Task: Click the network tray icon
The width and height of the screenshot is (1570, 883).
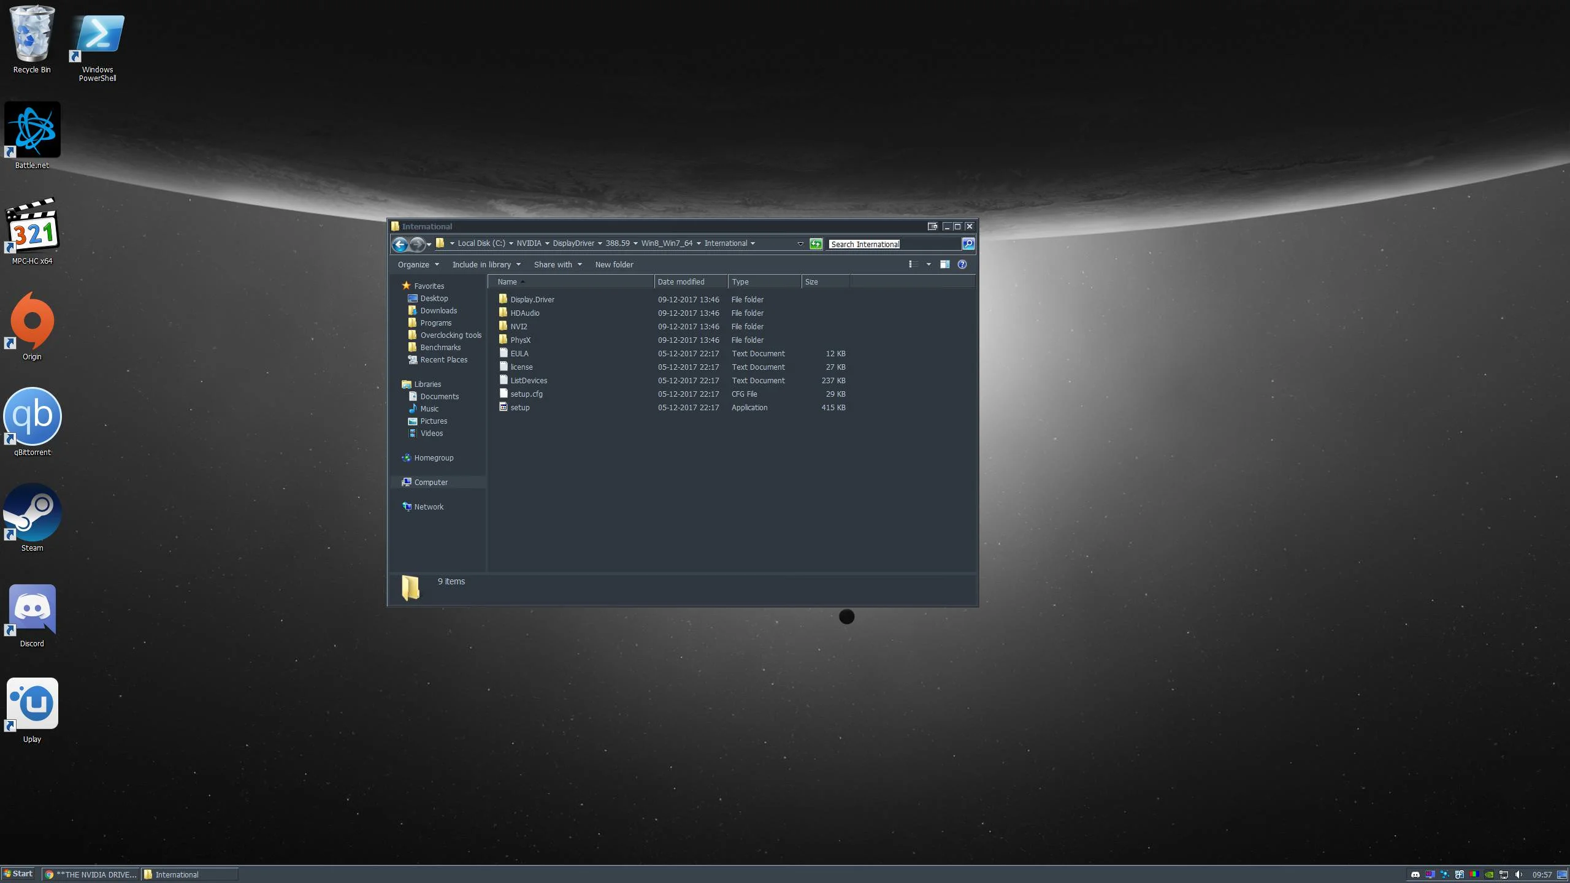Action: 1504,874
